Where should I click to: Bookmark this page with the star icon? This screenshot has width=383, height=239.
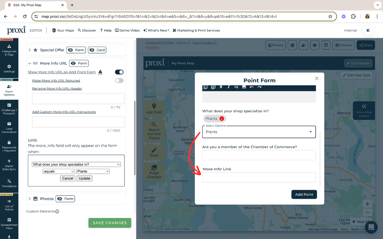click(330, 16)
